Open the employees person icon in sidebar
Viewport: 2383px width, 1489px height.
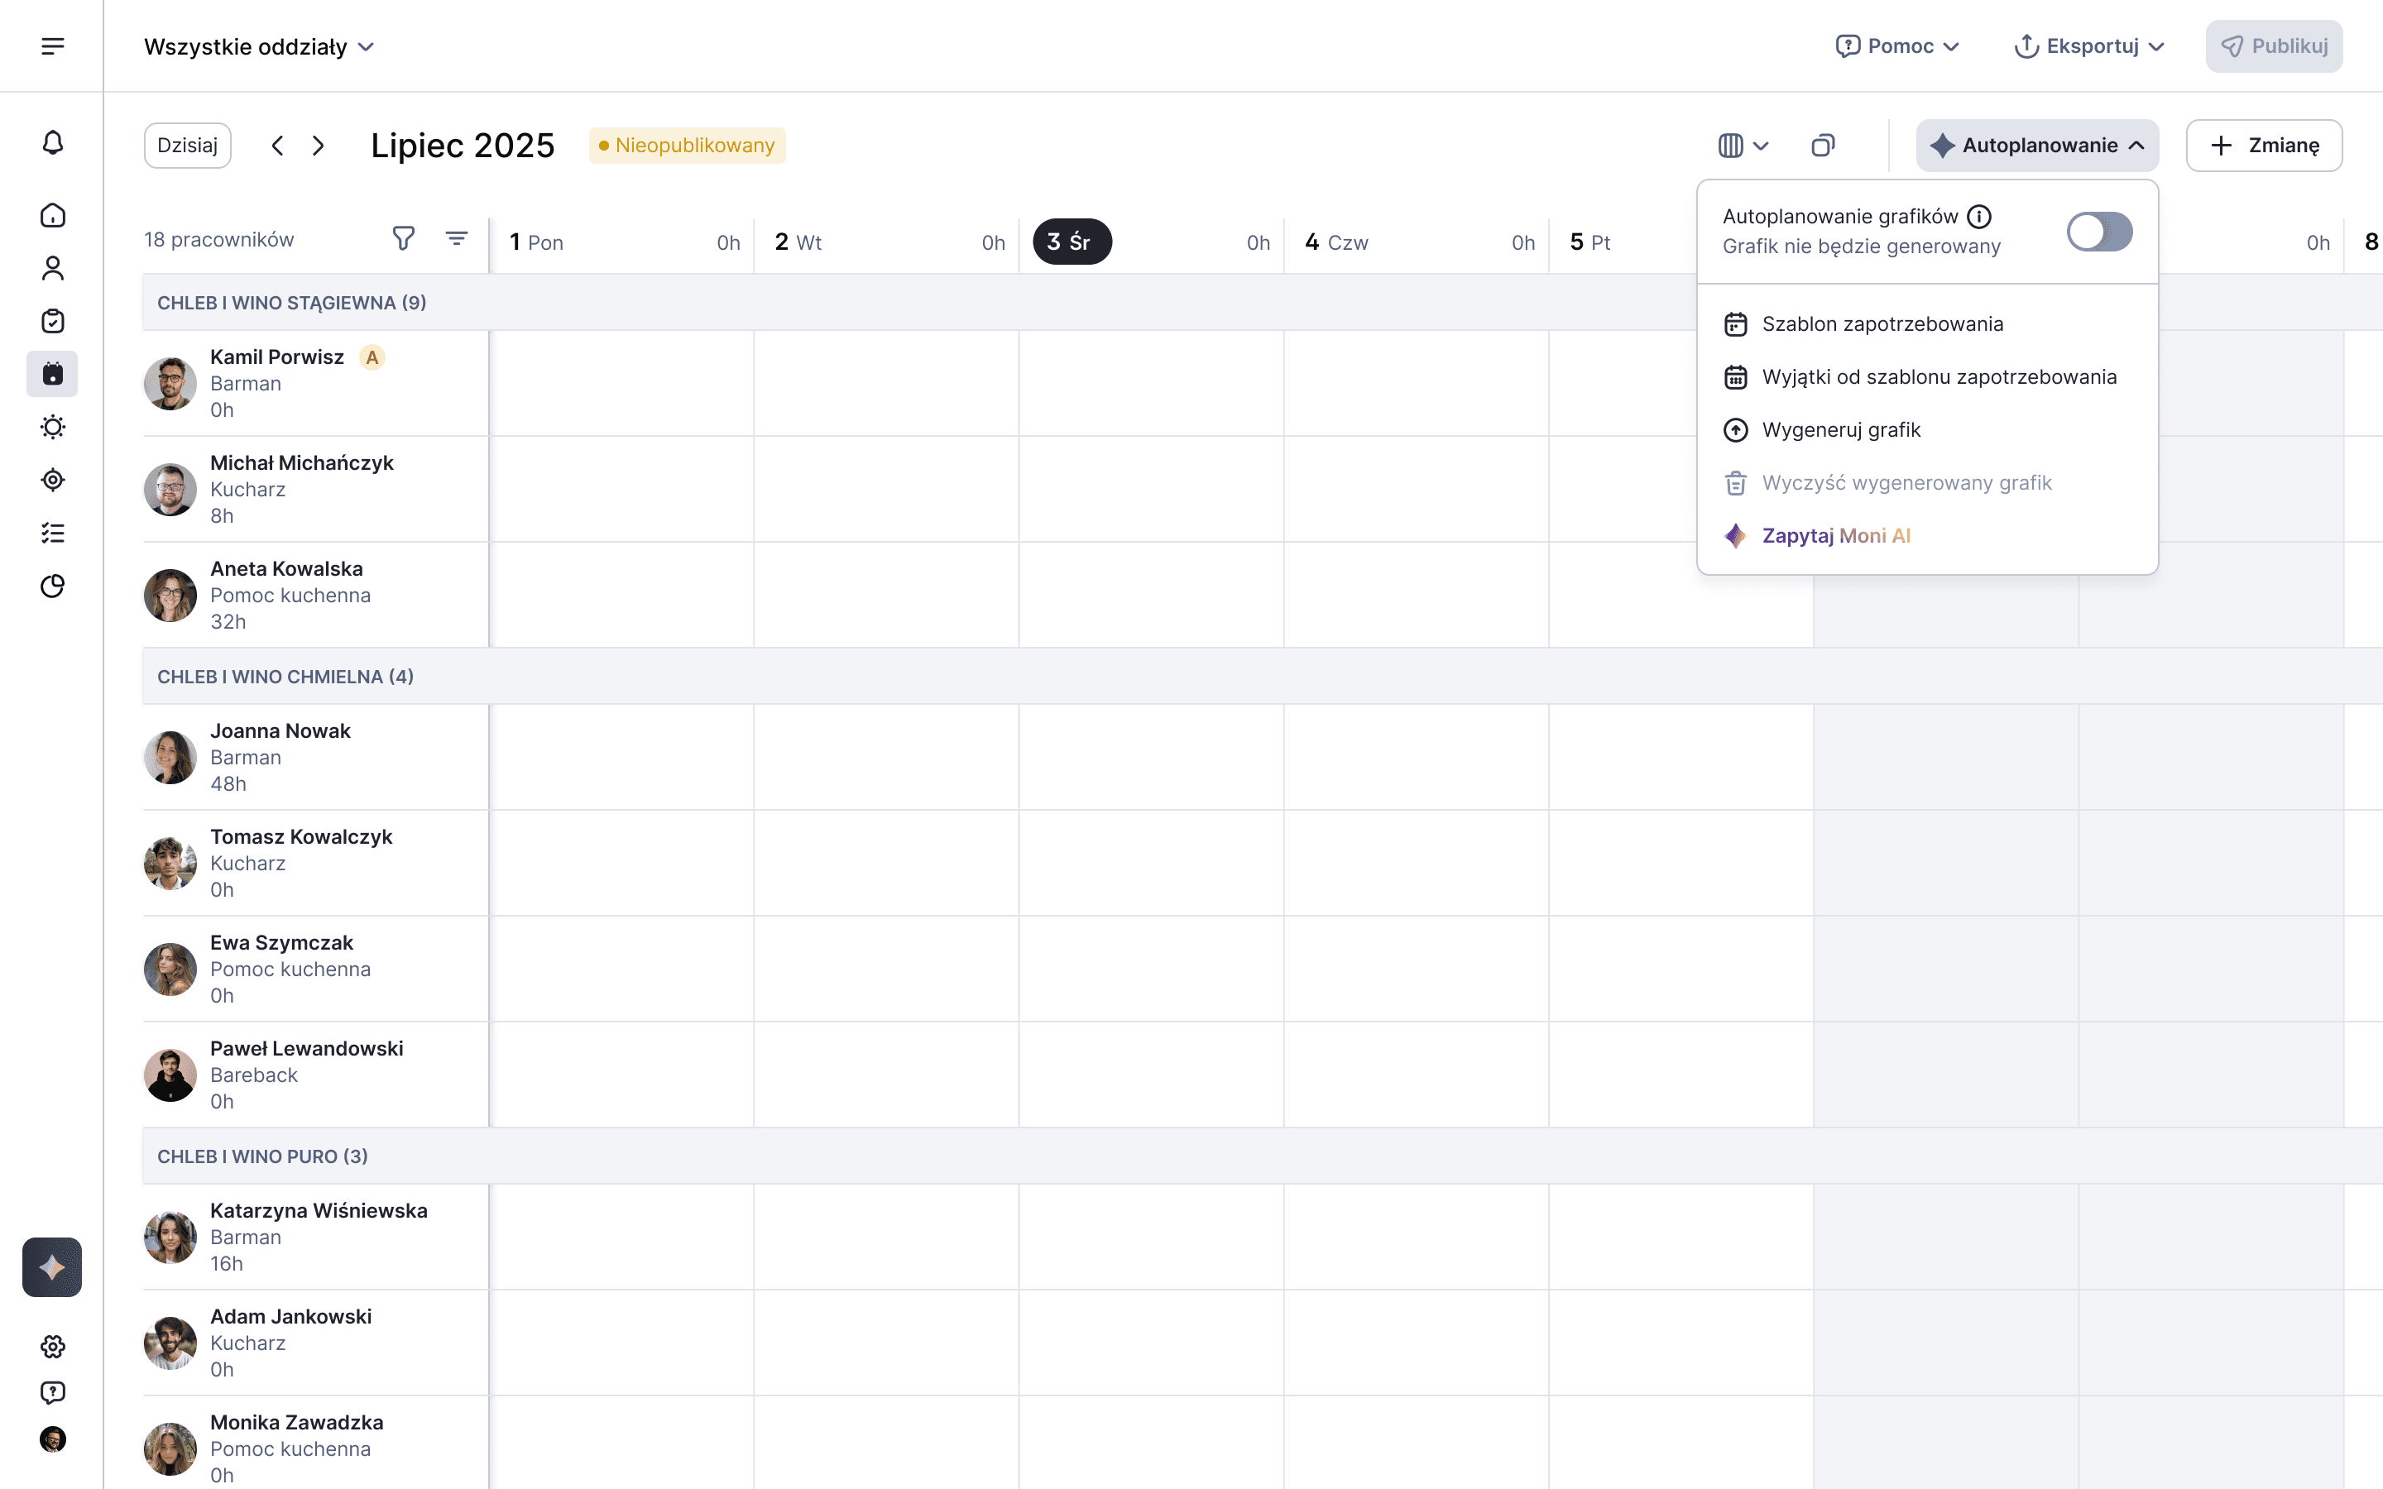point(53,268)
